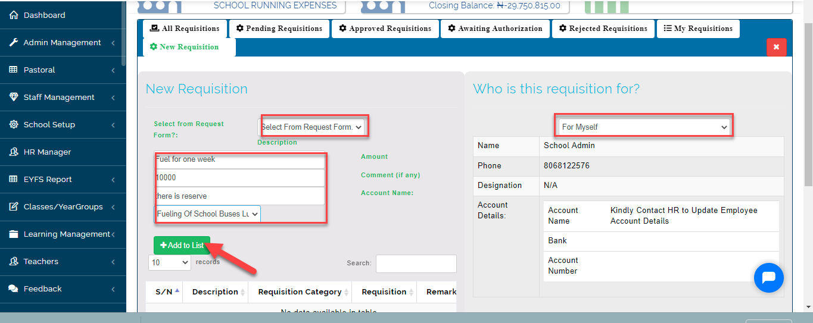Switch to All Requisitions tab
Viewport: 813px width, 323px height.
click(x=185, y=29)
